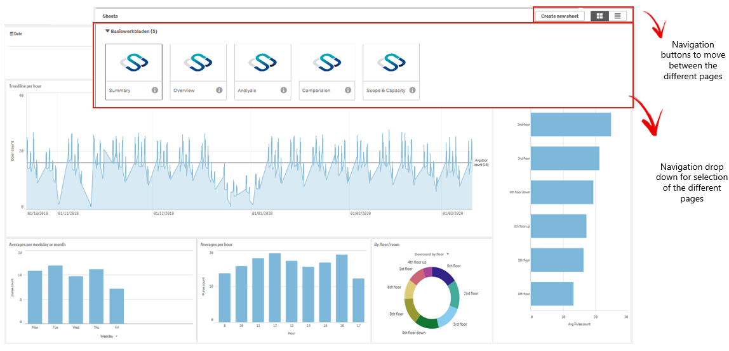This screenshot has height=351, width=729.
Task: Select the 5th floor horizontal bar
Action: pos(557,260)
